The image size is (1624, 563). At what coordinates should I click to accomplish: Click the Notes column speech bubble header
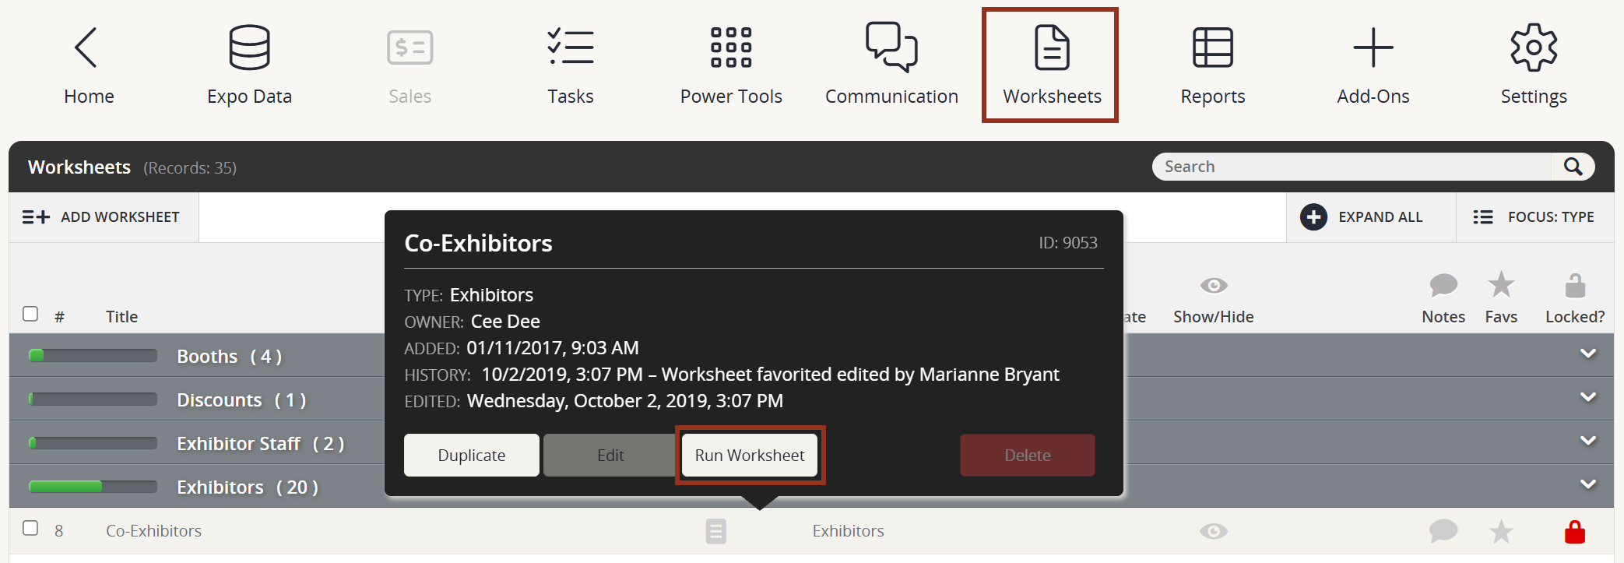tap(1443, 285)
